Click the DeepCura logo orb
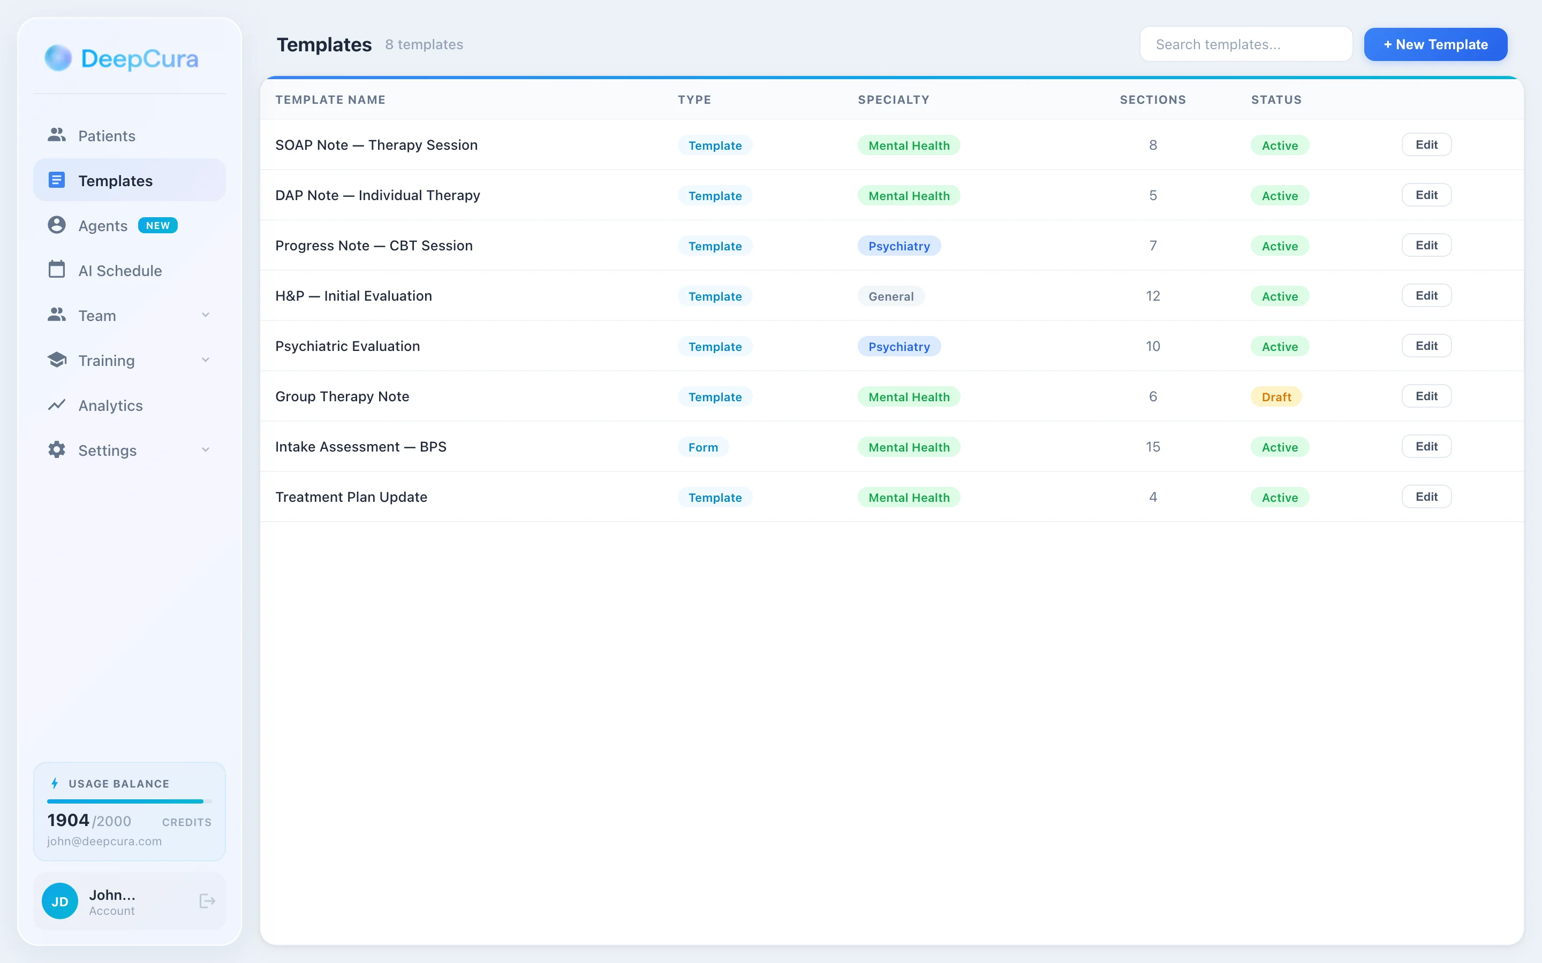 pyautogui.click(x=58, y=58)
